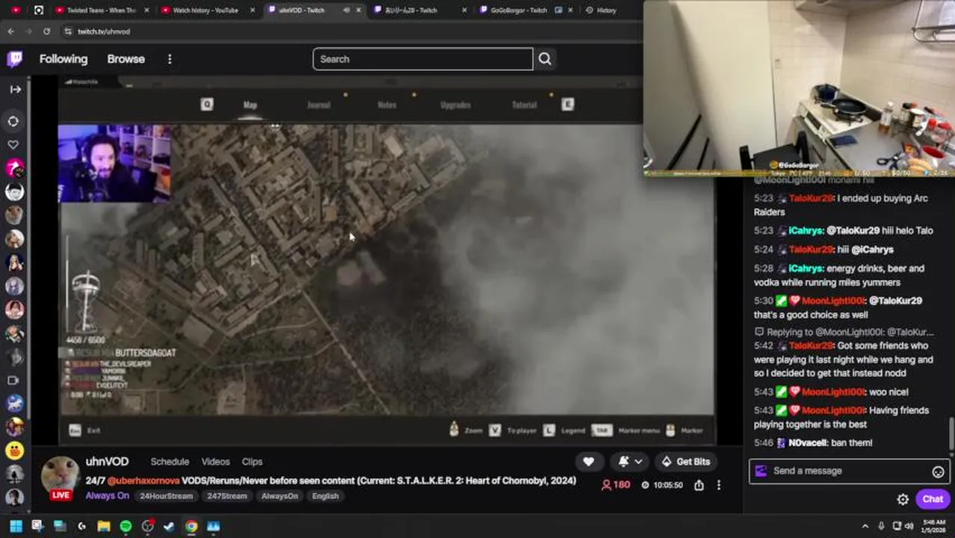Select the 247Stream tag

(226, 496)
